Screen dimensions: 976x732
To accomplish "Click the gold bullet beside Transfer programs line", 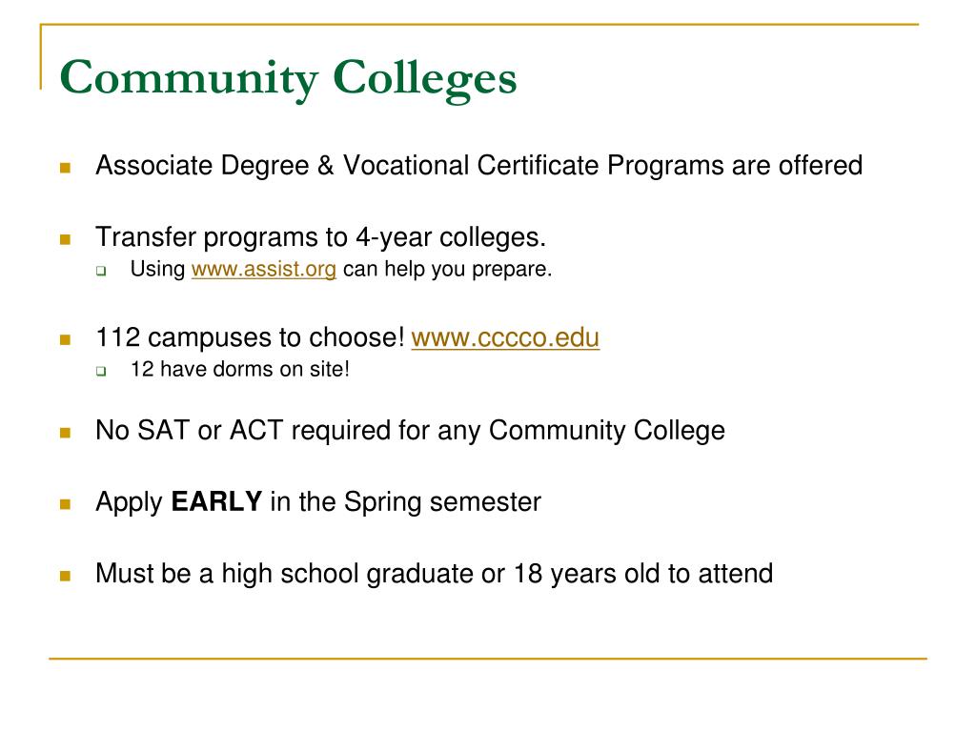I will pos(66,239).
